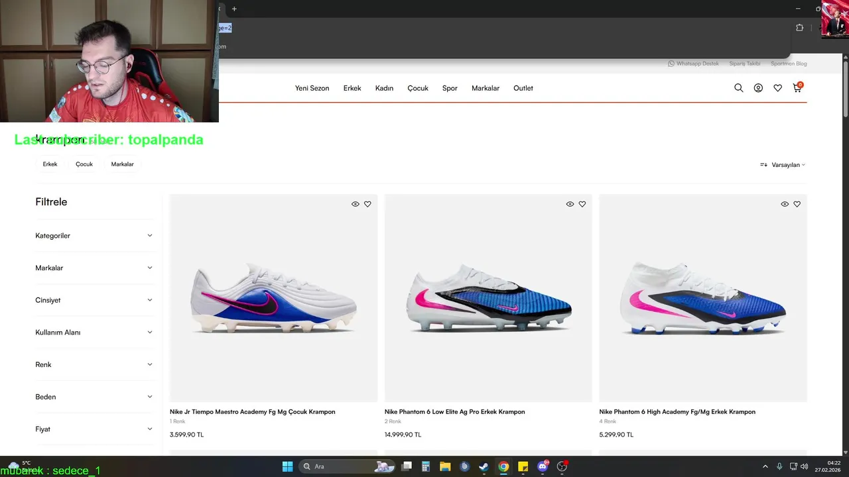Favorite the Nike Phantom 6 Low Elite product
The height and width of the screenshot is (477, 849).
(x=582, y=204)
